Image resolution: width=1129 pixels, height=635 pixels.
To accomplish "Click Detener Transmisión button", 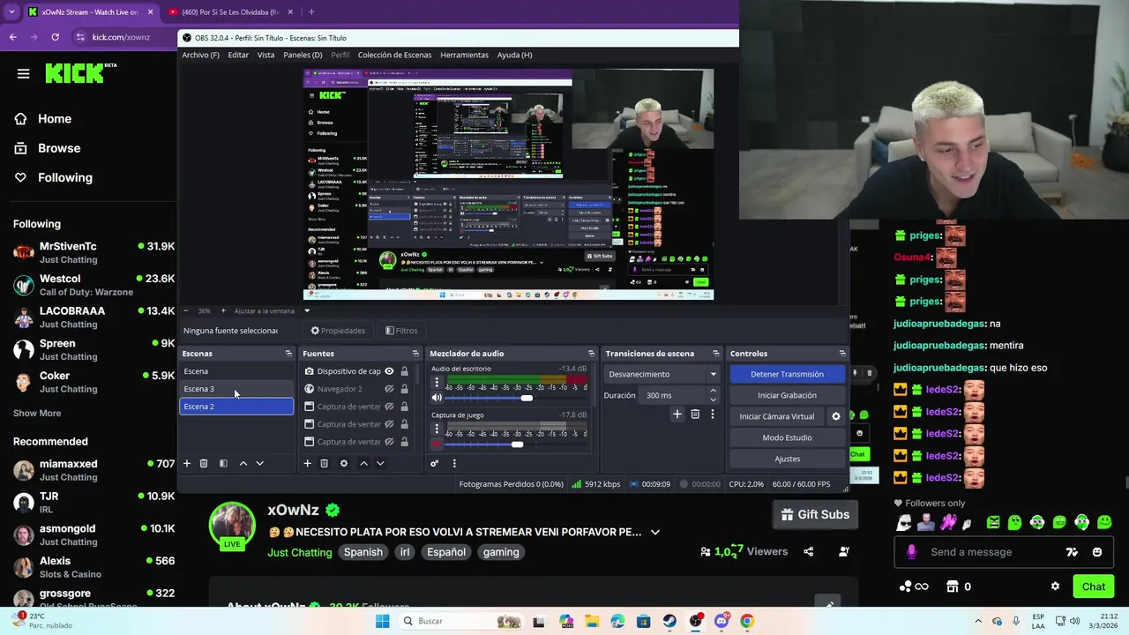I will point(787,374).
